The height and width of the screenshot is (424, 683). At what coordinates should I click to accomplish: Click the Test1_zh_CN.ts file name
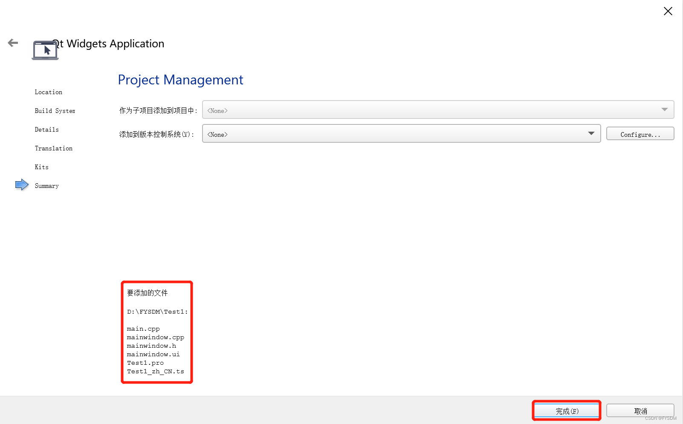156,371
